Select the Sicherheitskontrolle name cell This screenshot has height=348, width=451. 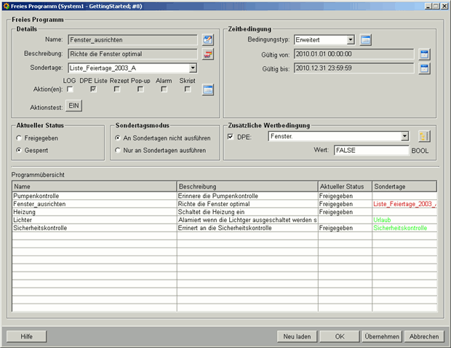click(95, 228)
